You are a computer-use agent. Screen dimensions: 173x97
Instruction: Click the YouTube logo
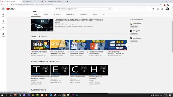tap(11, 9)
